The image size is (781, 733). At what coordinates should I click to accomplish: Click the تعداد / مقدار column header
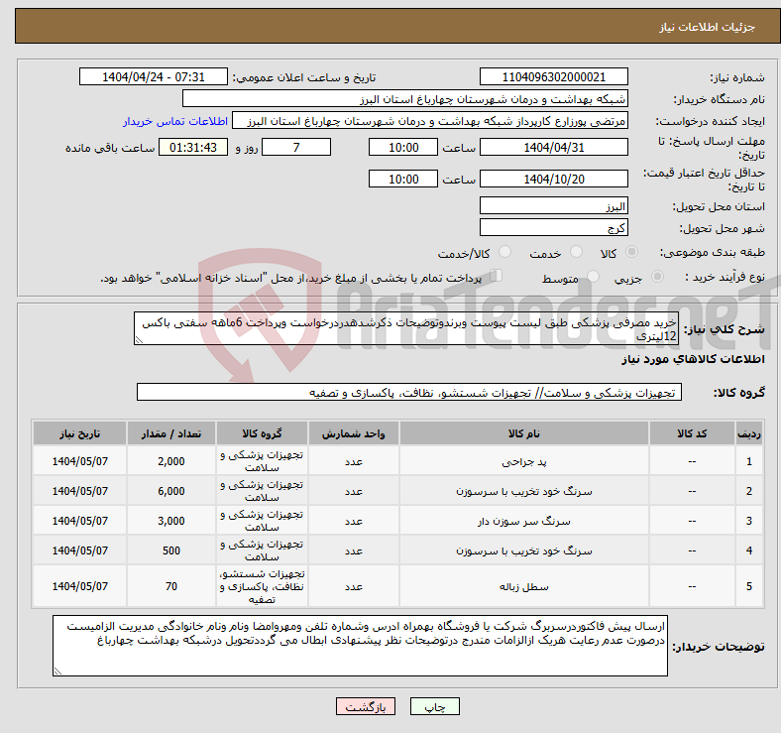(171, 433)
